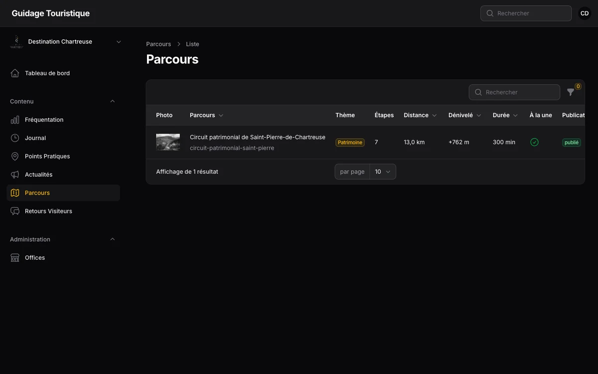Click the Actualités megaphone icon
This screenshot has width=598, height=374.
(15, 175)
